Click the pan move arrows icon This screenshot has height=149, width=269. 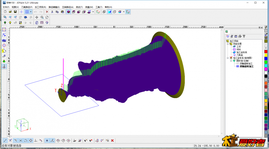coord(37,17)
